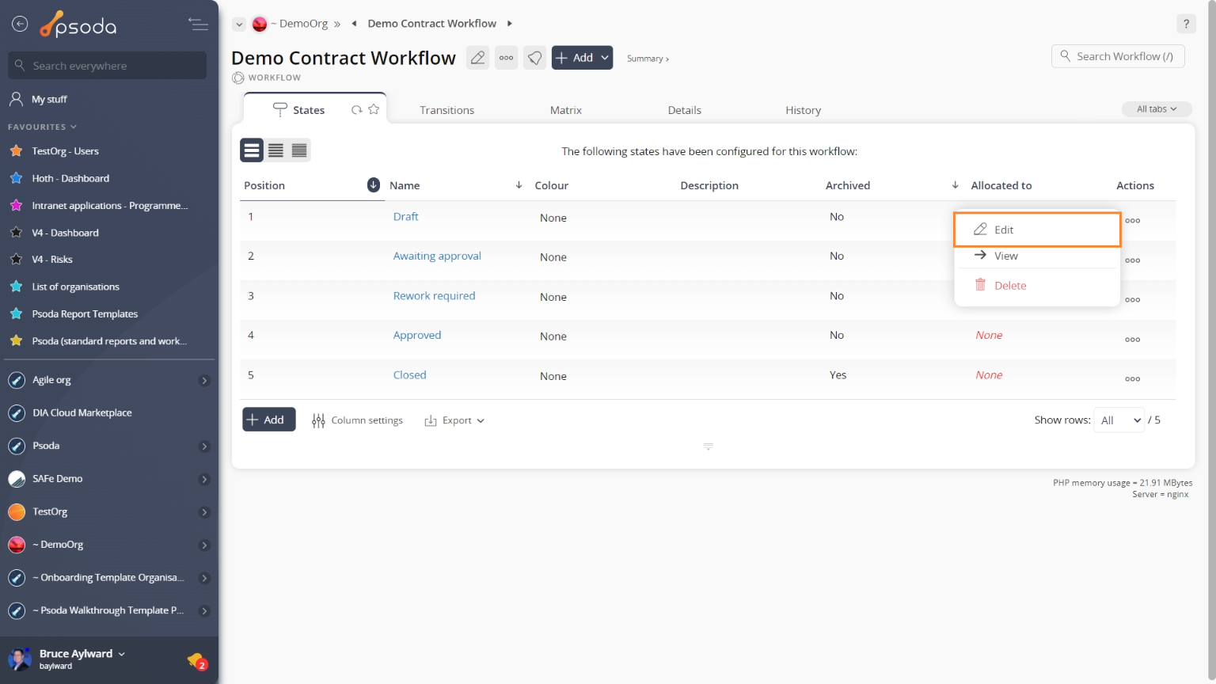Screen dimensions: 1216x684
Task: Open the All tabs dropdown
Action: [1157, 109]
